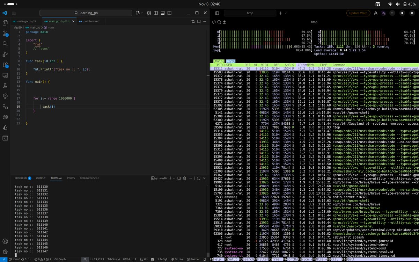Open the Extensions view
This screenshot has height=262, width=419.
click(x=5, y=65)
